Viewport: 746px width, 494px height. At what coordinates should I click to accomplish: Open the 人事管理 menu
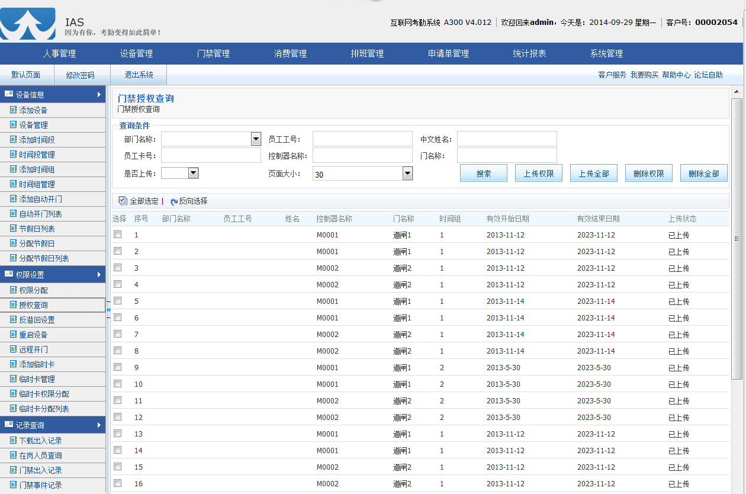59,53
